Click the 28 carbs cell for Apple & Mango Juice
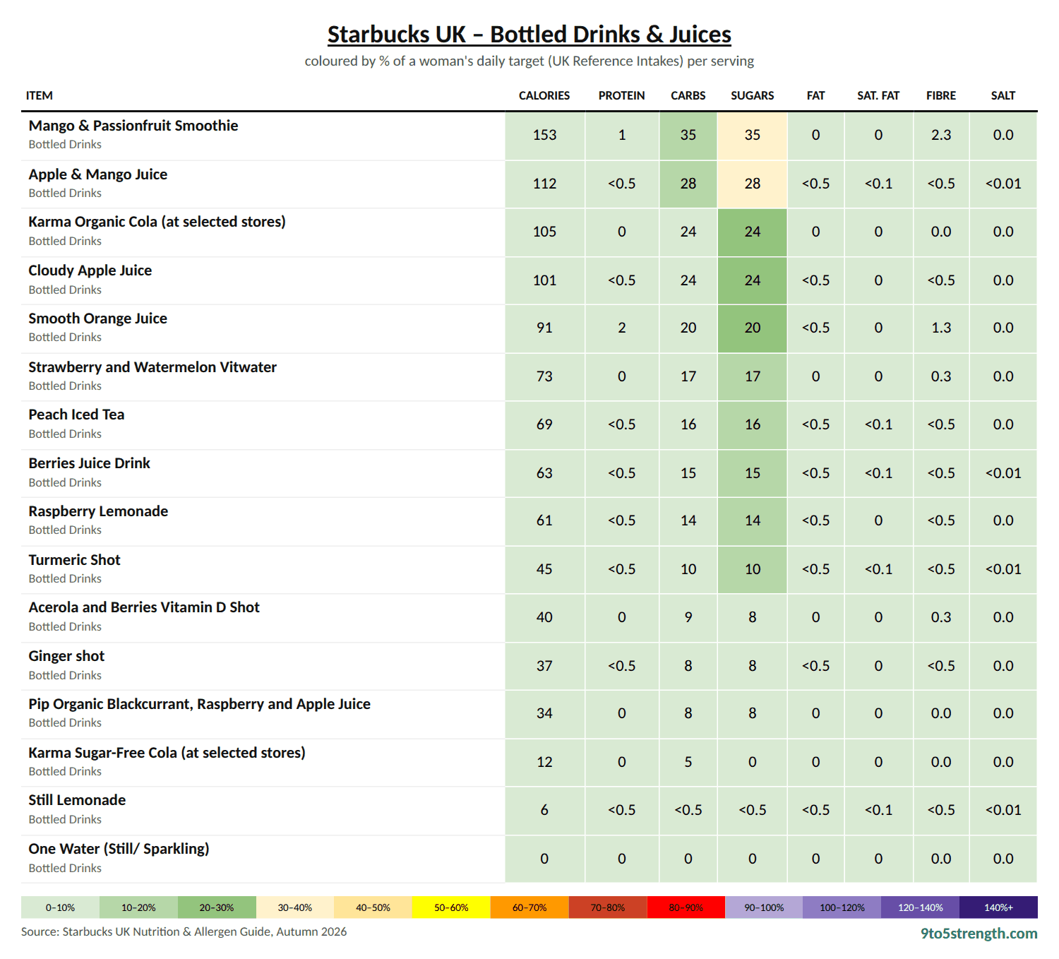Viewport: 1059px width, 959px height. pyautogui.click(x=688, y=184)
